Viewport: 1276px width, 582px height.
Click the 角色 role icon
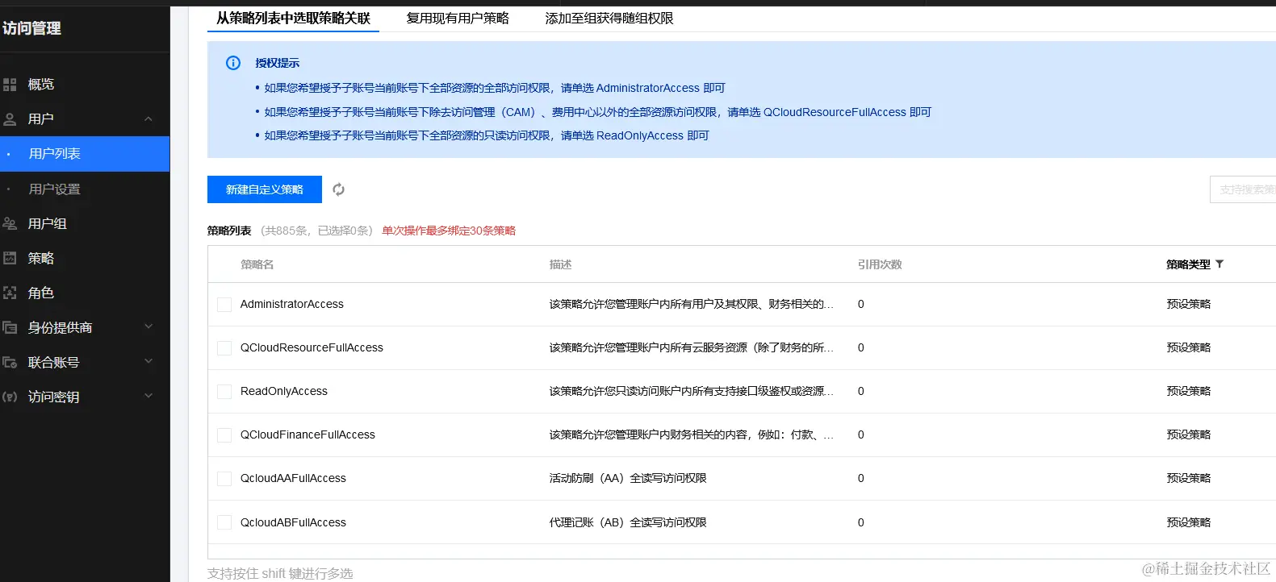pyautogui.click(x=10, y=293)
